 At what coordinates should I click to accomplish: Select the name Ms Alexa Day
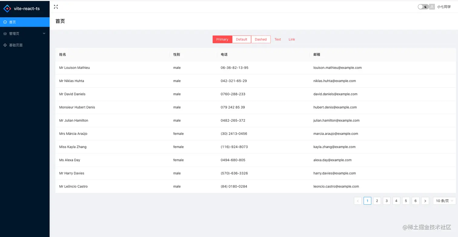click(x=70, y=160)
